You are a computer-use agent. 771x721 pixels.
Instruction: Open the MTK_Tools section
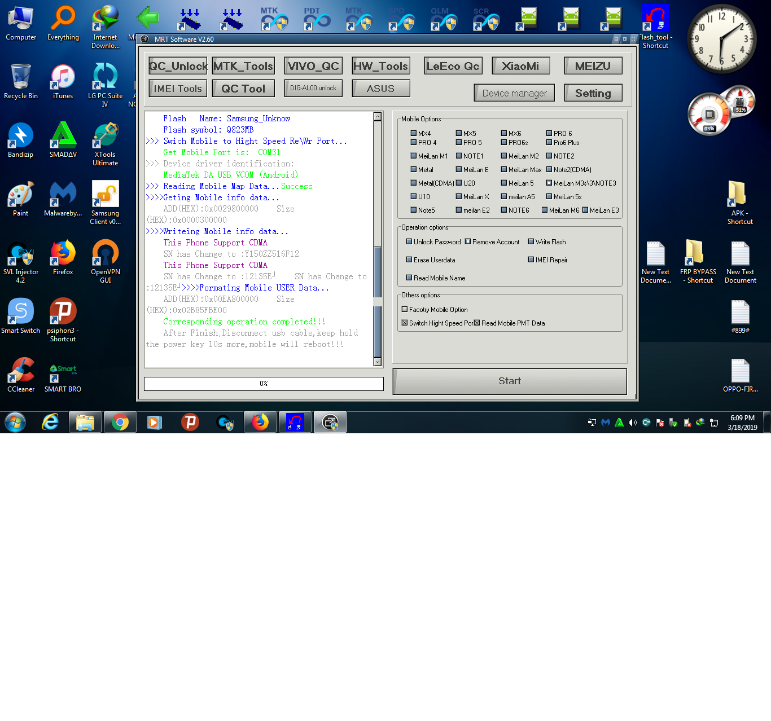pos(243,66)
